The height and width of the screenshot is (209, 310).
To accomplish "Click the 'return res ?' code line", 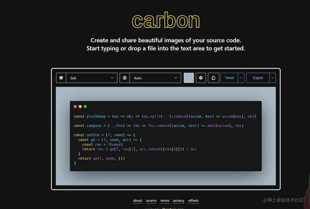I will point(140,149).
